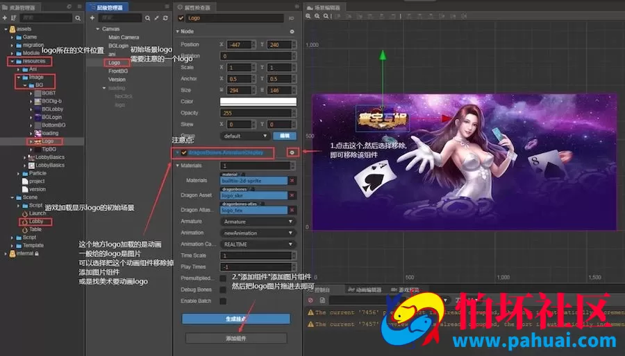
Task: Collapse the Materials section
Action: coord(178,166)
